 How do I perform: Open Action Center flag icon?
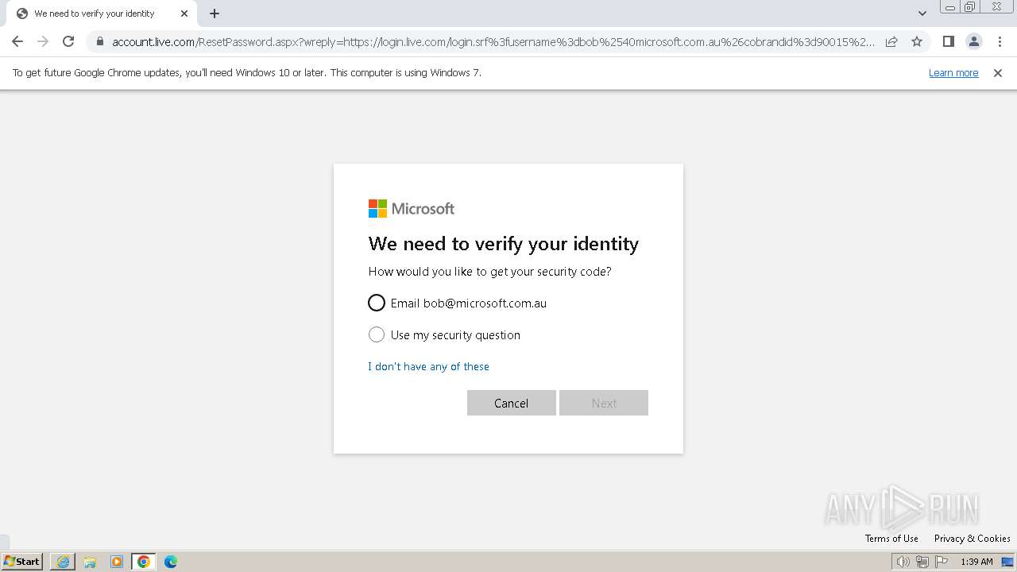coord(942,562)
